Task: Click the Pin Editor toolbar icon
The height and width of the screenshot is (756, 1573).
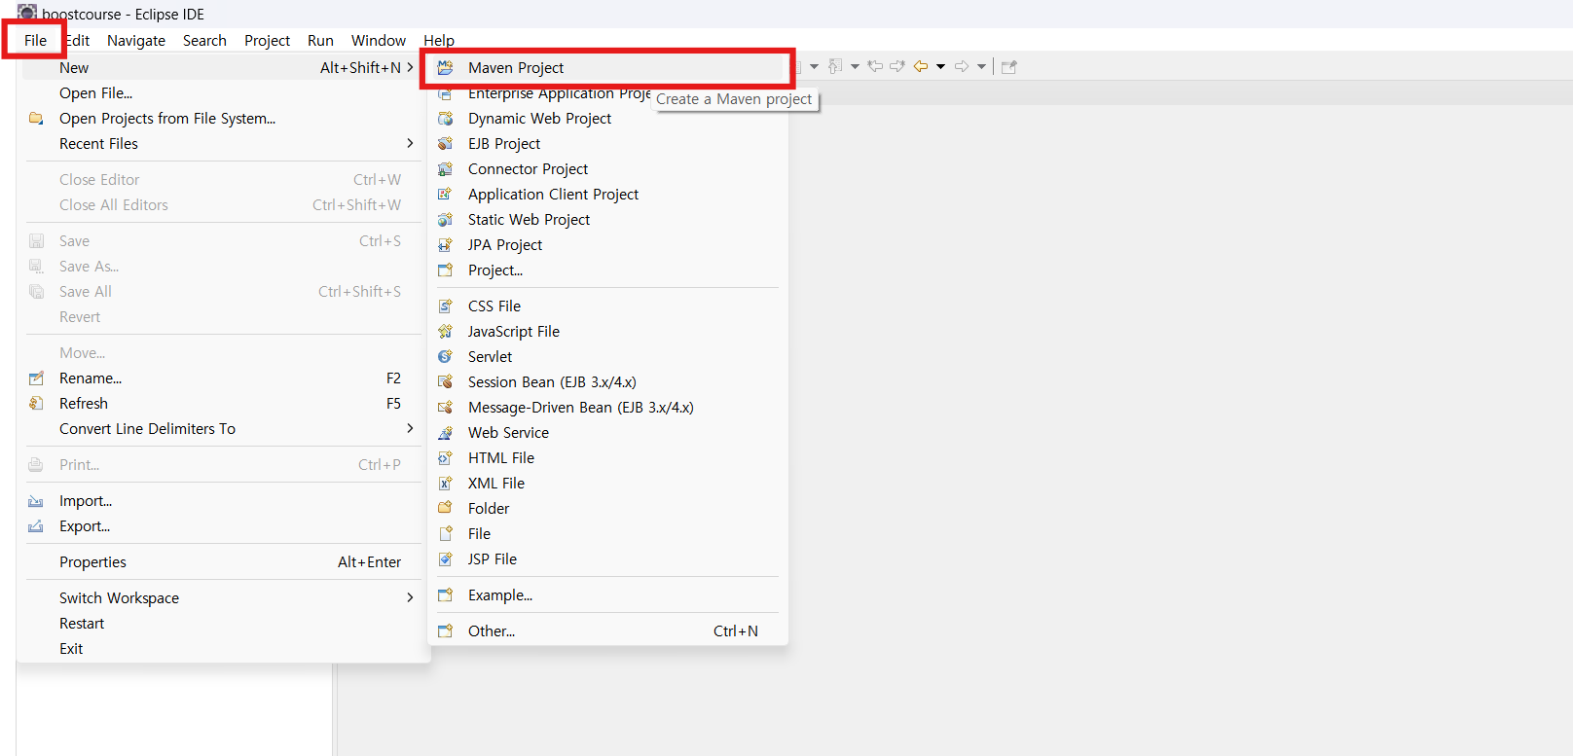Action: tap(1009, 67)
